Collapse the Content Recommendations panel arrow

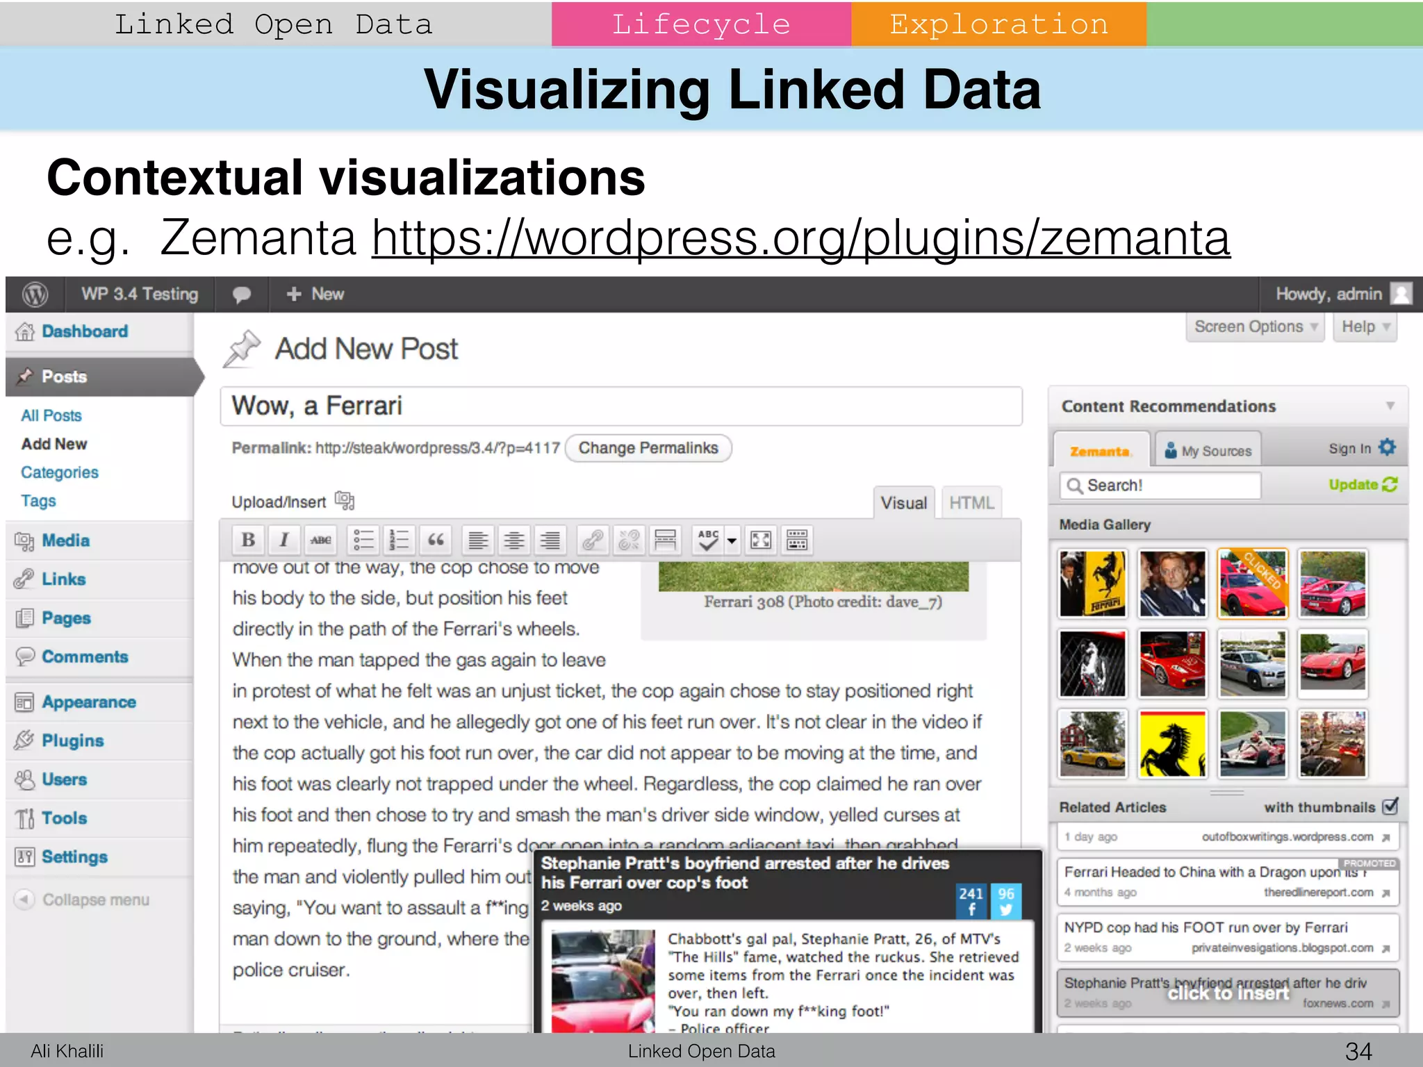[x=1390, y=406]
